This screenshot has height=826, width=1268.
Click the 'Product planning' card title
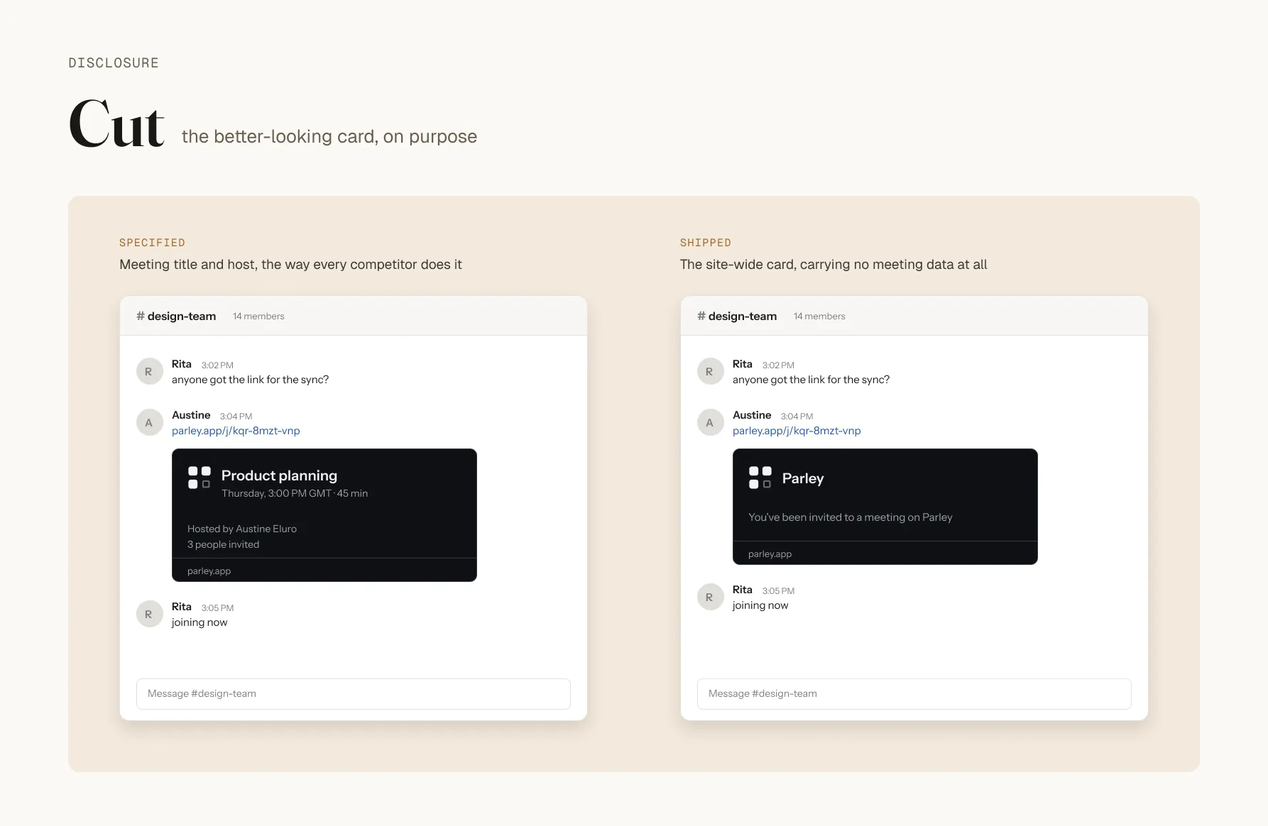tap(279, 475)
